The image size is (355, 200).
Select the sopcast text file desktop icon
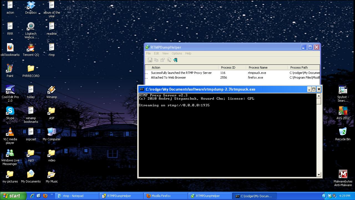(31, 132)
